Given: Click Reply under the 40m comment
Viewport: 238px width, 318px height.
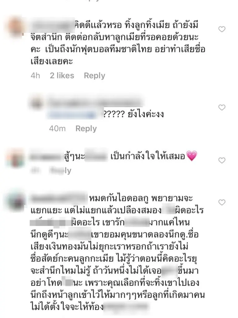Looking at the screenshot, I should 86,129.
